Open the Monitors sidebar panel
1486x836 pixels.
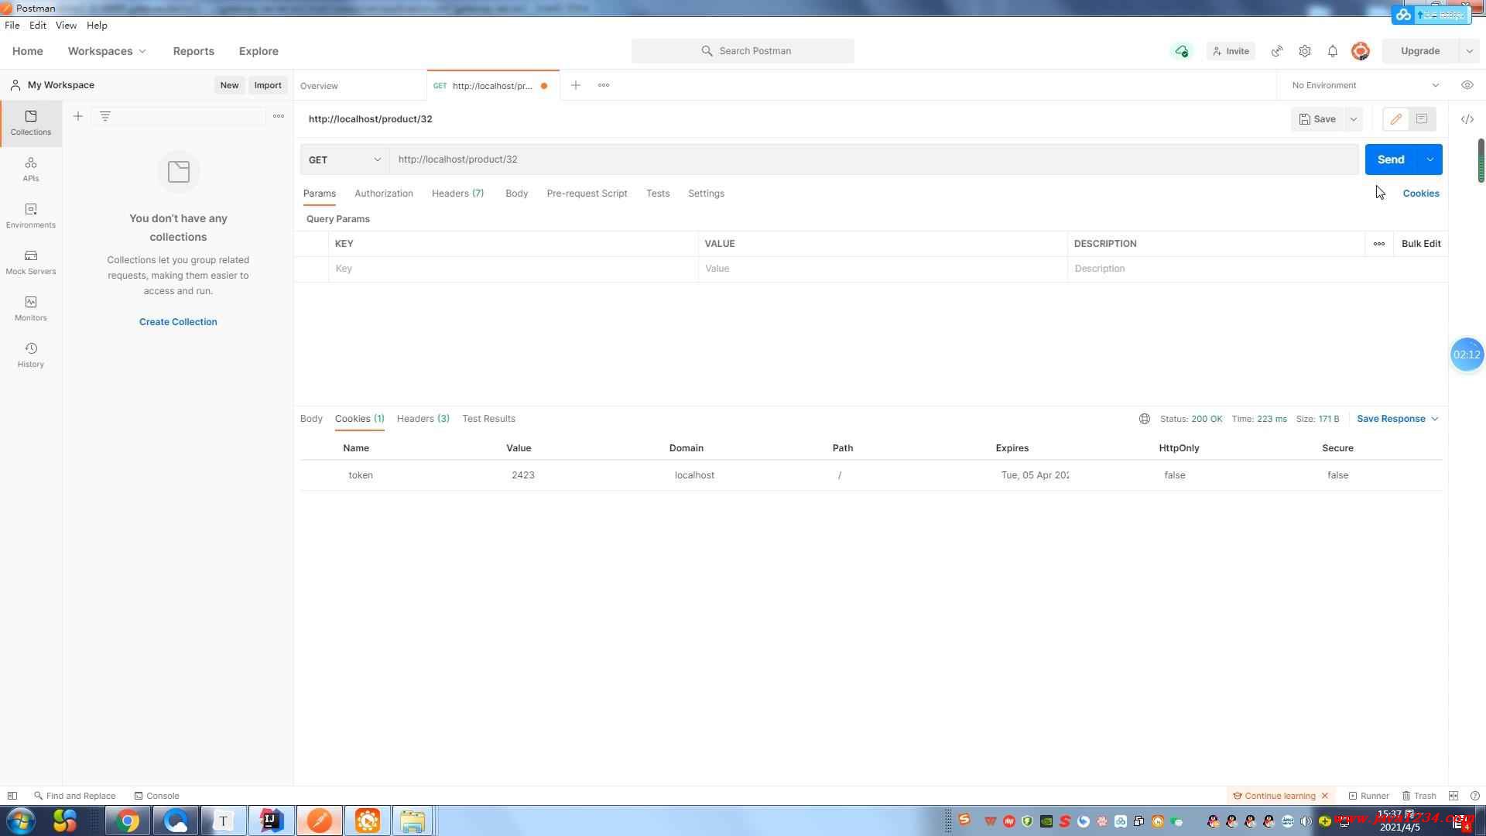[31, 309]
